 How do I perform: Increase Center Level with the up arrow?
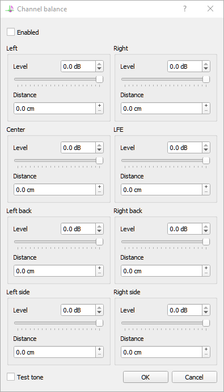pos(99,145)
